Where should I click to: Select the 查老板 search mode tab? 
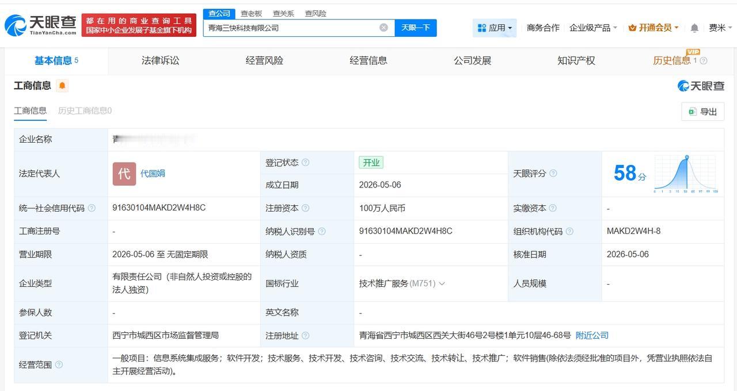click(x=251, y=13)
